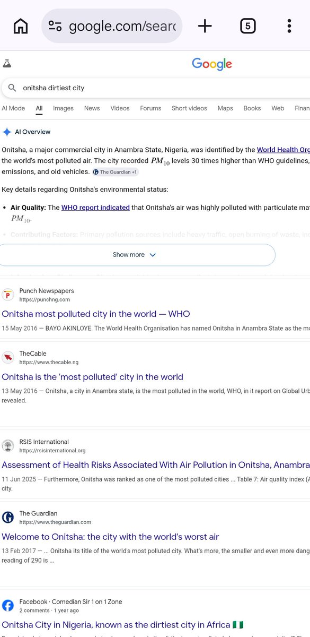Viewport: 310px width, 637px height.
Task: Tap the browser home icon
Action: coord(21,25)
